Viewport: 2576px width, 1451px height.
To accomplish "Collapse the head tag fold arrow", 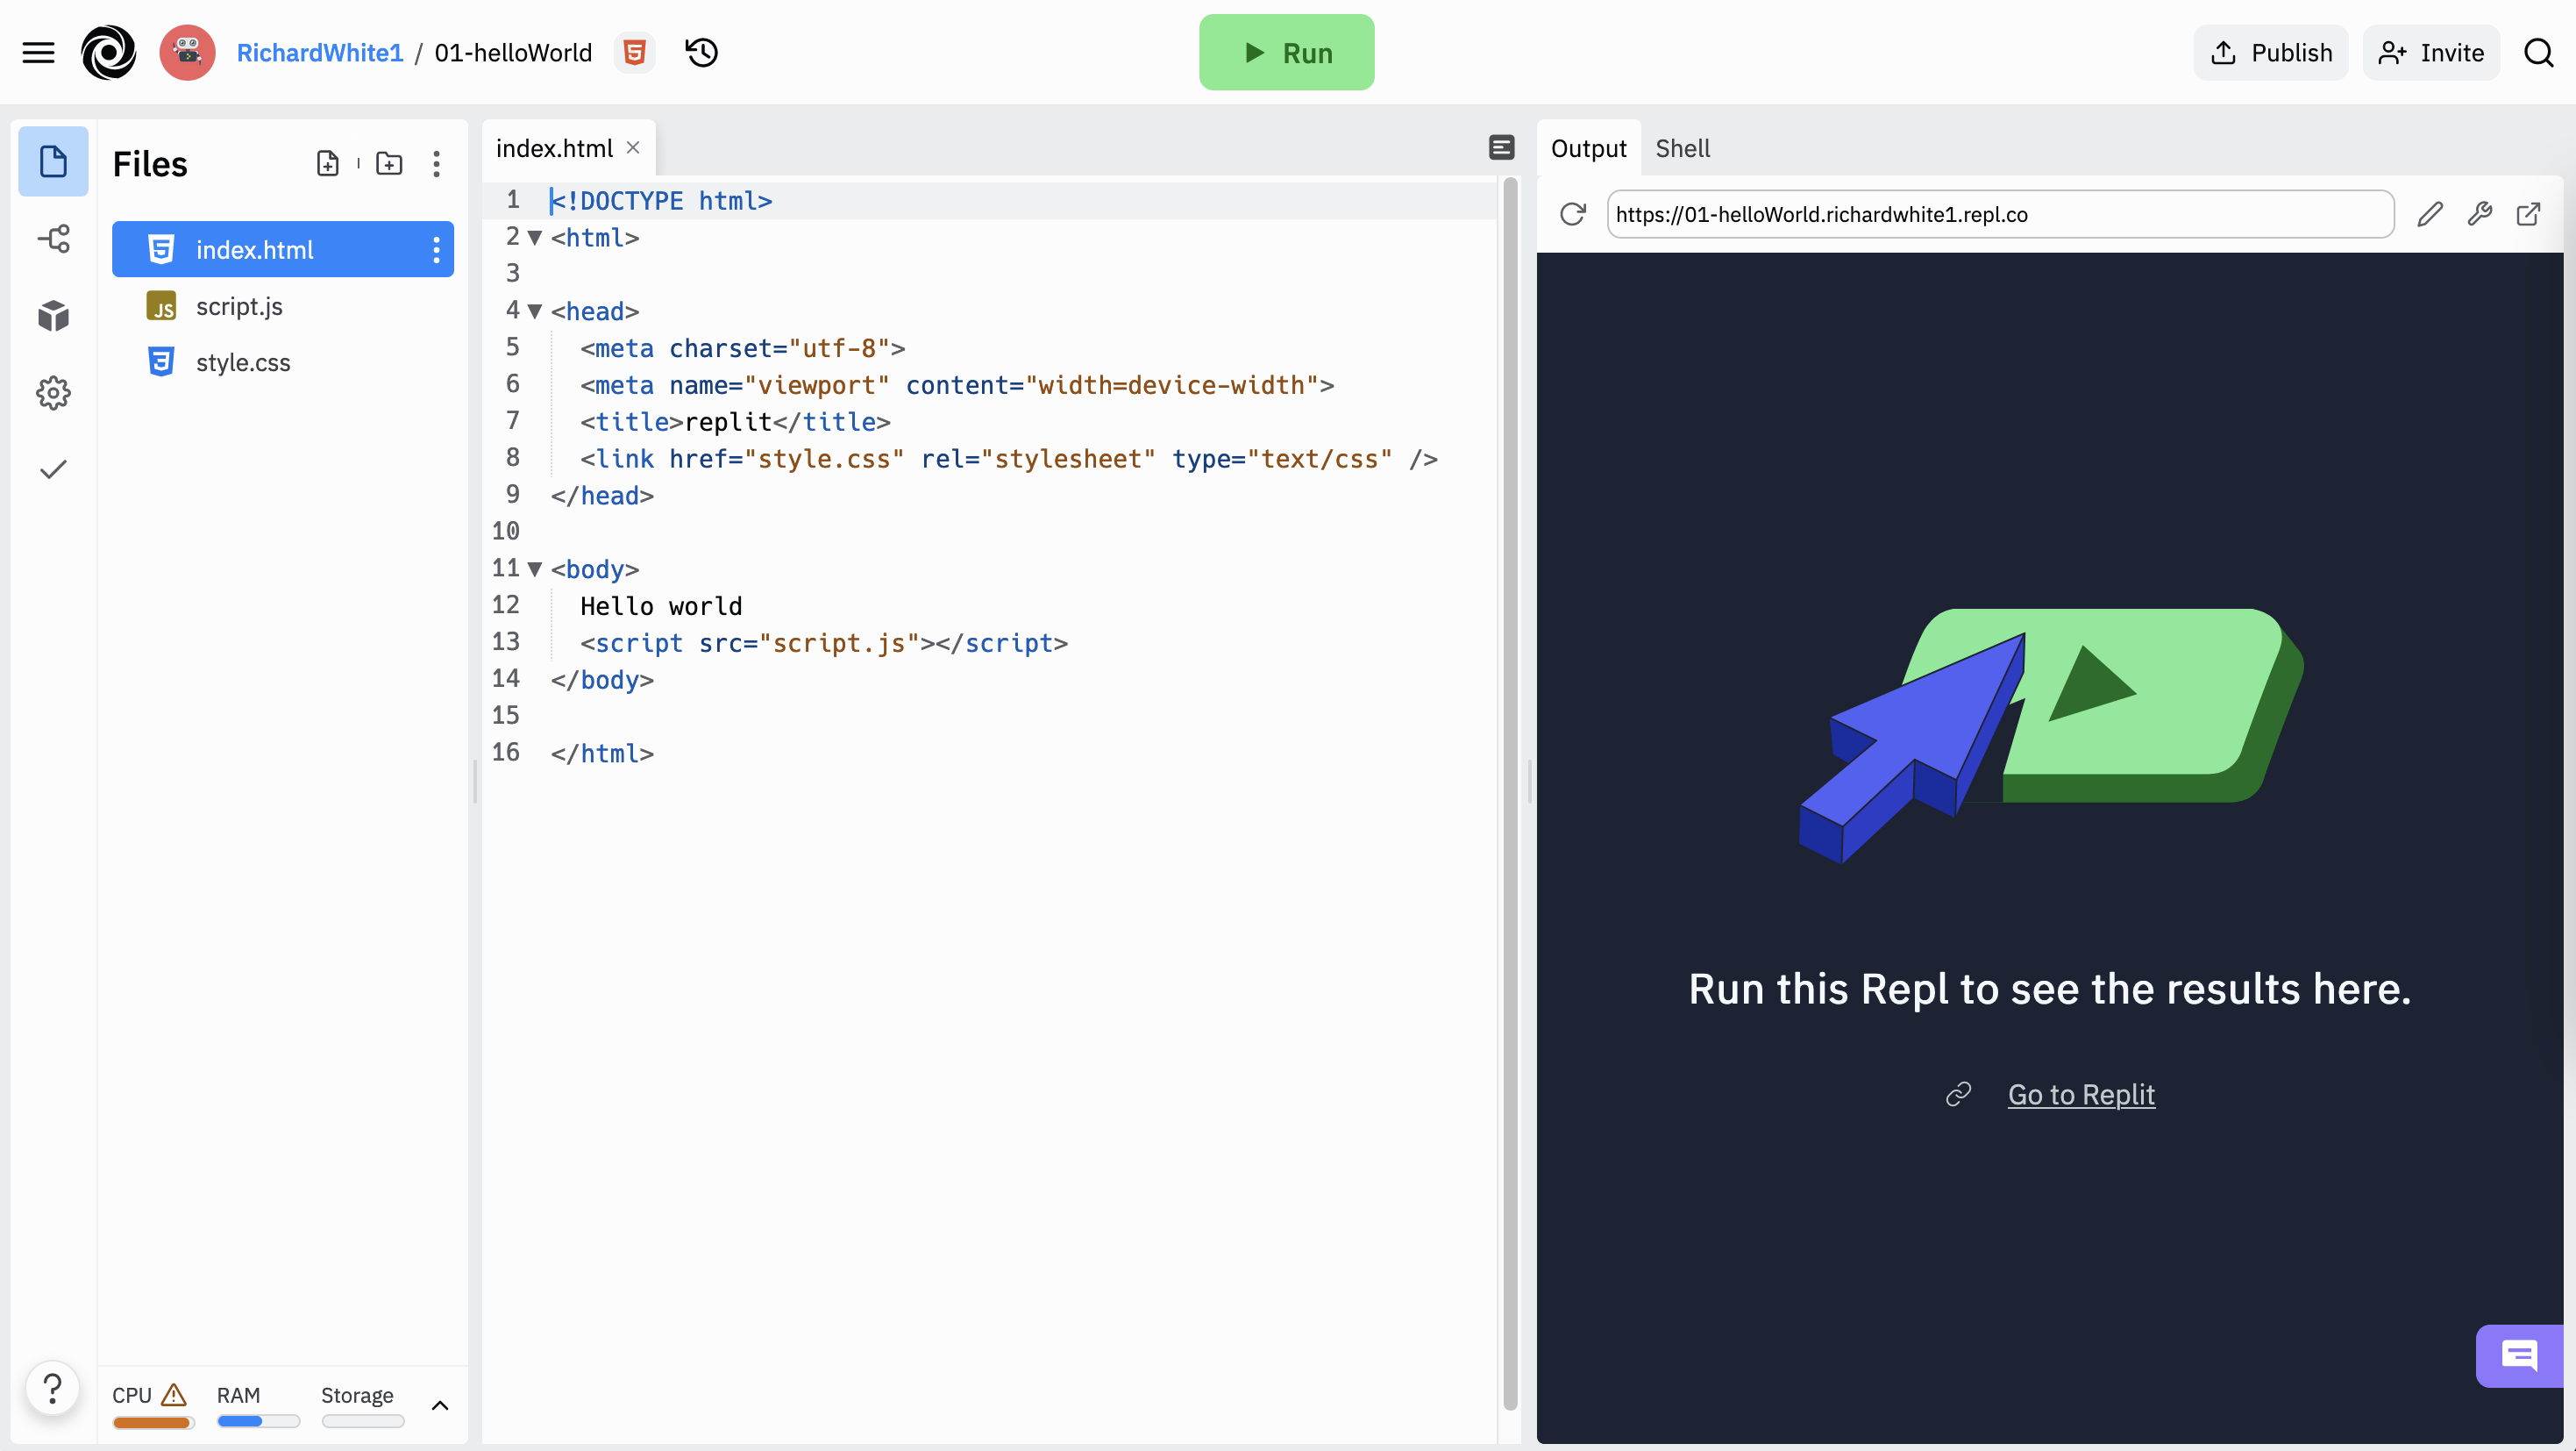I will click(x=535, y=312).
